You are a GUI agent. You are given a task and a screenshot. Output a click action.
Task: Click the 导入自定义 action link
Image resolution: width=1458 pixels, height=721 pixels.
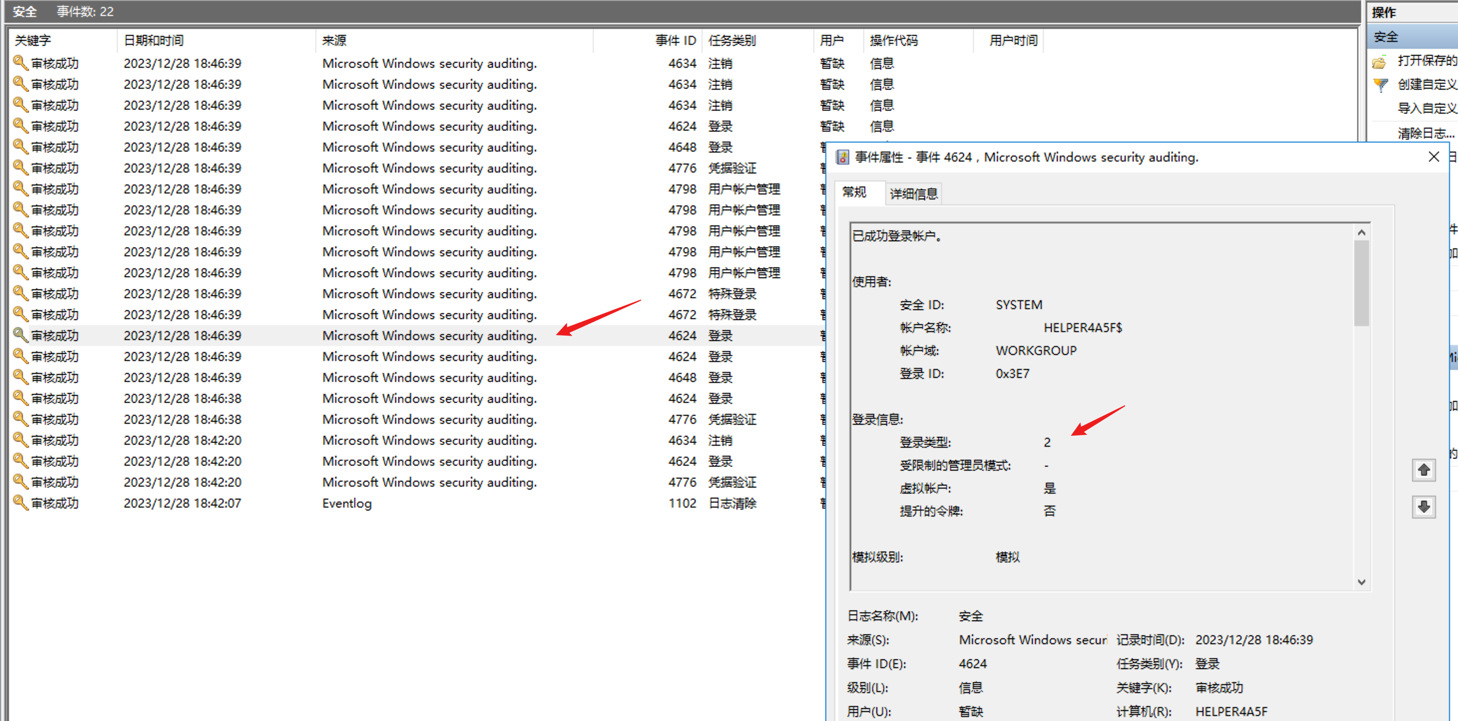pyautogui.click(x=1426, y=108)
